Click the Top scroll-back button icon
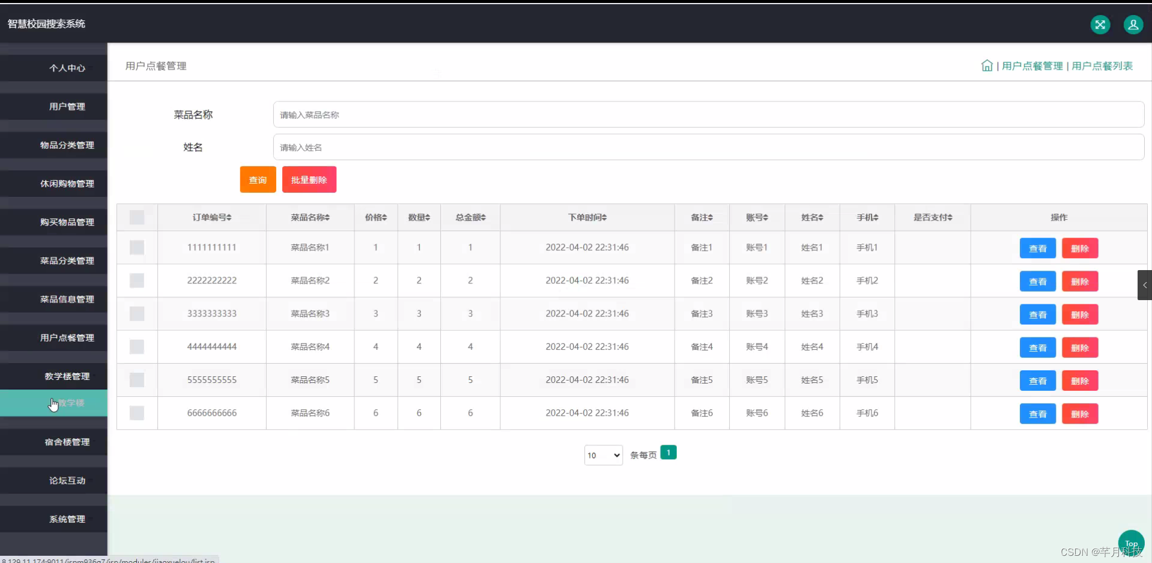Screen dimensions: 1152x563 [1131, 542]
